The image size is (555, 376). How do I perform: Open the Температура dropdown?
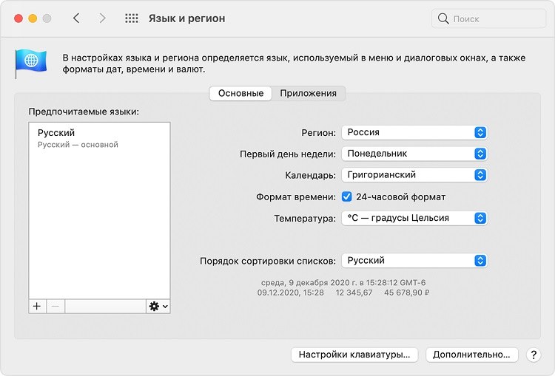414,218
